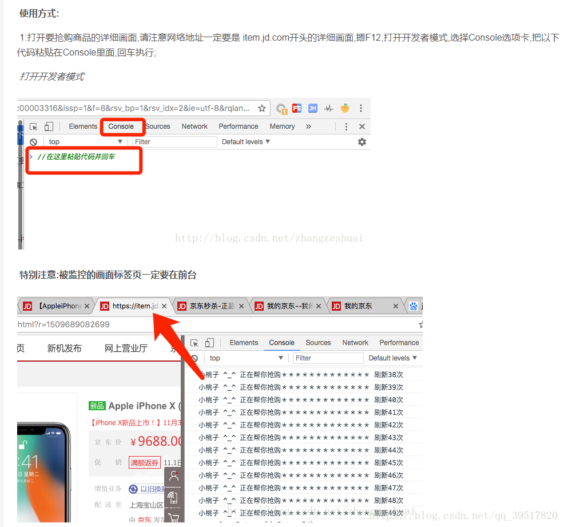Click the 满额返券 promotion button
This screenshot has height=527, width=564.
(145, 463)
